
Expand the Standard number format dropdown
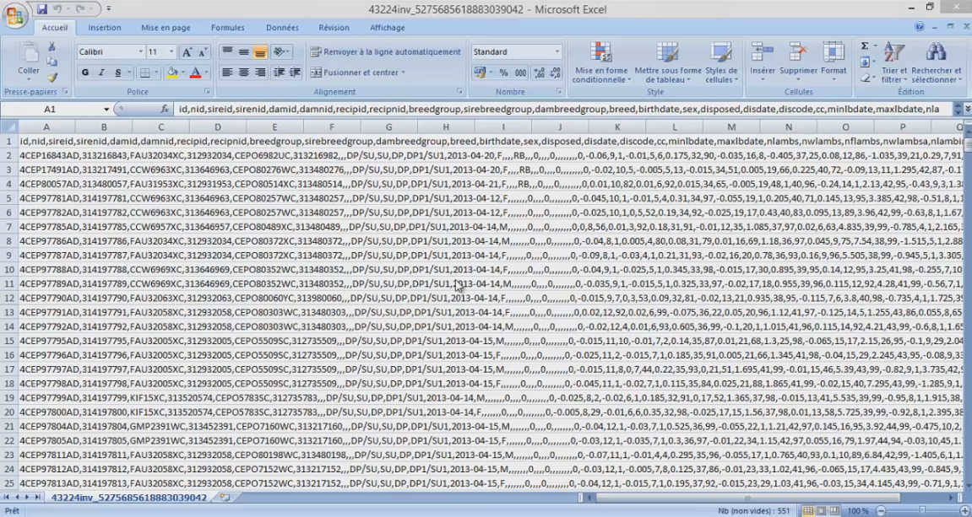(x=557, y=52)
